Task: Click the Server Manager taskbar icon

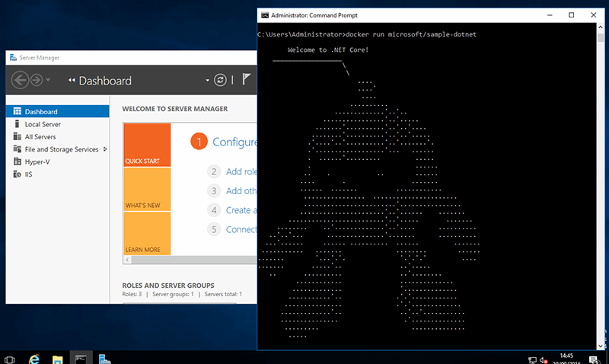Action: 104,357
